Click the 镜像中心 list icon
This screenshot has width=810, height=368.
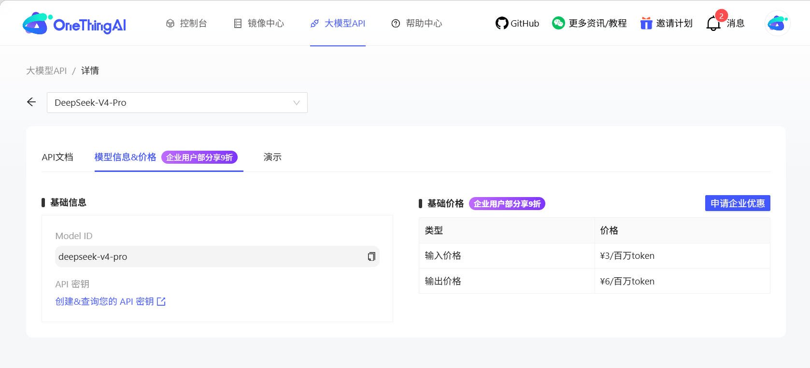(238, 23)
